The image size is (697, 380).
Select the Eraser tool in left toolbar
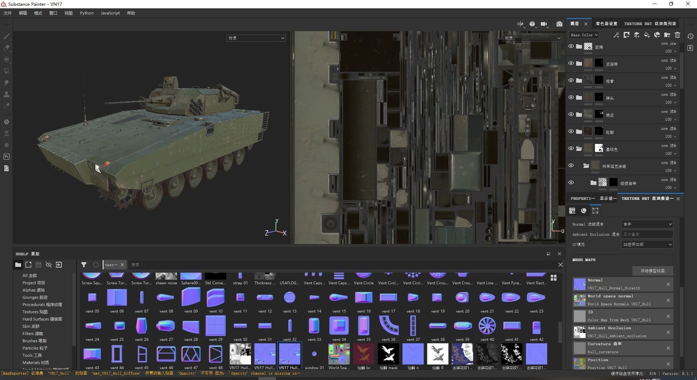tap(7, 48)
